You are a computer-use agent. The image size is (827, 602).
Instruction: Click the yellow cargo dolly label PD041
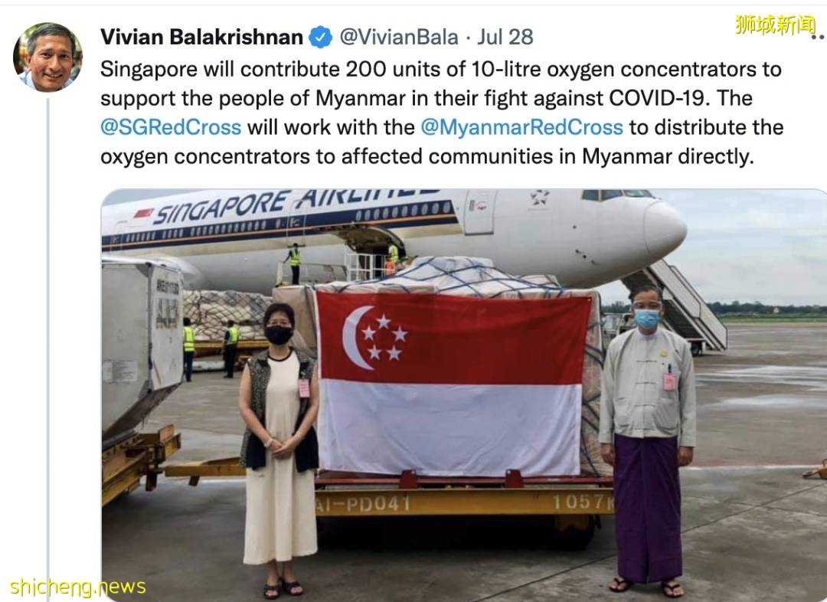click(x=363, y=504)
